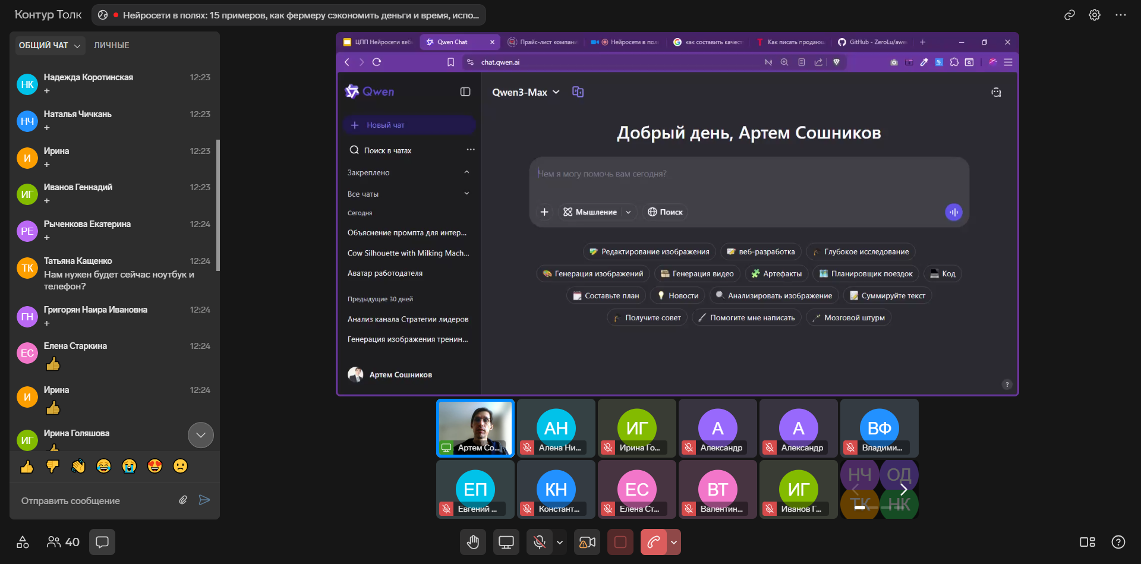Image resolution: width=1141 pixels, height=564 pixels.
Task: Expand leave-call options arrow
Action: [x=674, y=542]
